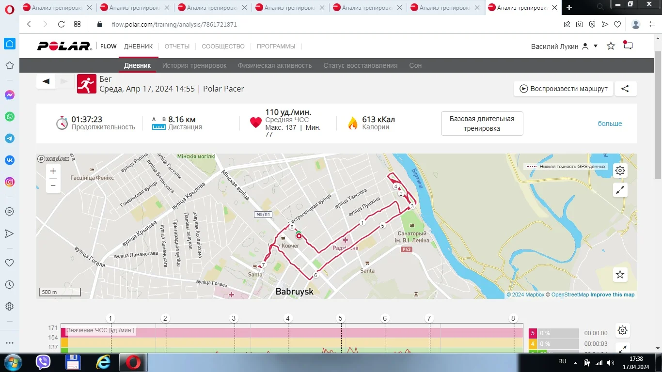This screenshot has width=662, height=372.
Task: Open Viber from the Windows taskbar
Action: 44,362
